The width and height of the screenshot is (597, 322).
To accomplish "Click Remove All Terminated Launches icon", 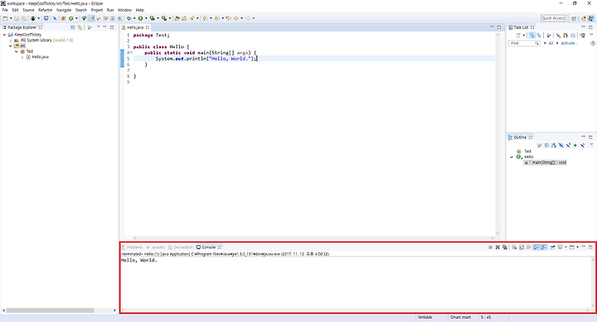I will click(504, 248).
